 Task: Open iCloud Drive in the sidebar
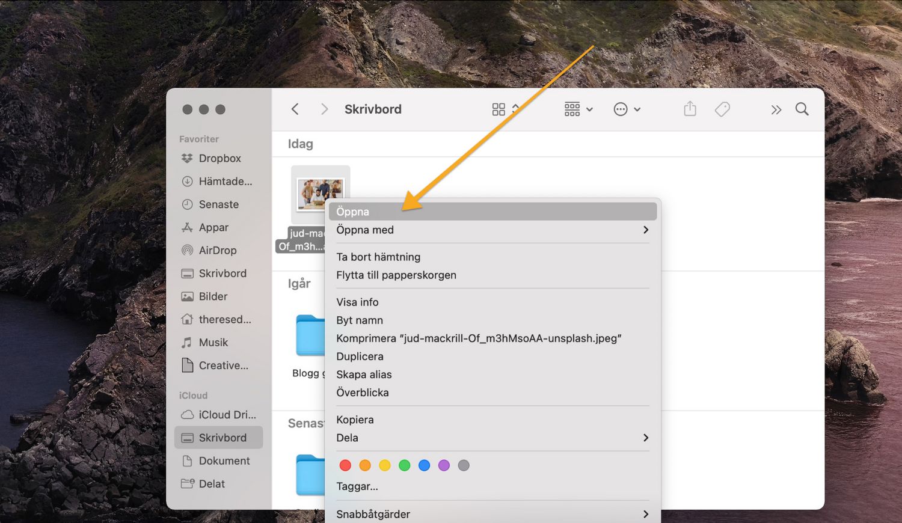[x=227, y=415]
